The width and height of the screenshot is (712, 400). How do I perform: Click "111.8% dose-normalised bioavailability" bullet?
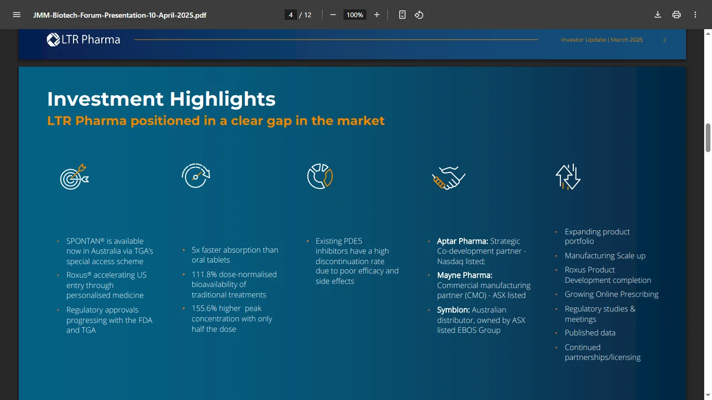[x=234, y=284]
